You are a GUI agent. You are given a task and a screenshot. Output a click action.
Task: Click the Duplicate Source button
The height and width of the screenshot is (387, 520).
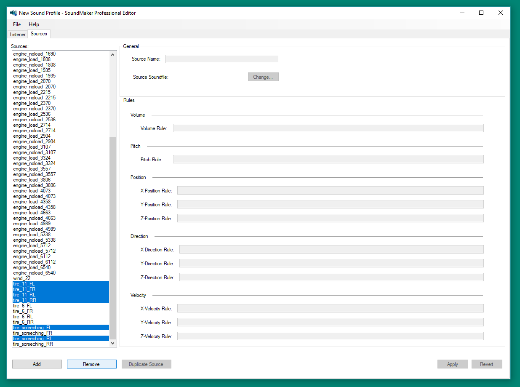(146, 364)
